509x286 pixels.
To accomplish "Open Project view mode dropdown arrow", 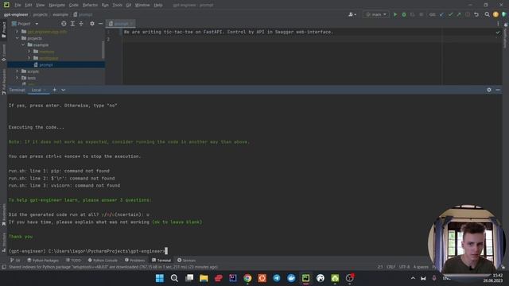I will 37,24.
